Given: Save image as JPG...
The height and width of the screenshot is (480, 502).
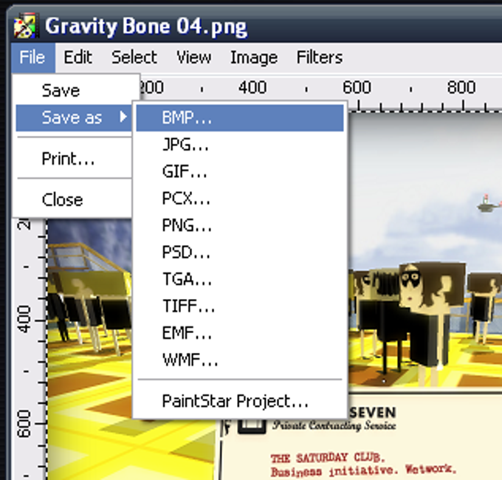Looking at the screenshot, I should point(240,145).
